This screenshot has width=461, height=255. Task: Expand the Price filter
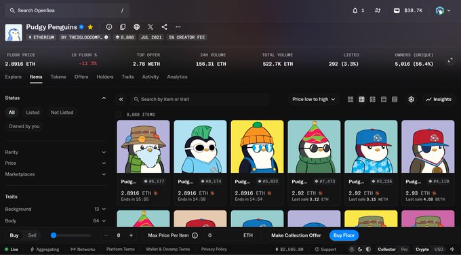[x=56, y=163]
